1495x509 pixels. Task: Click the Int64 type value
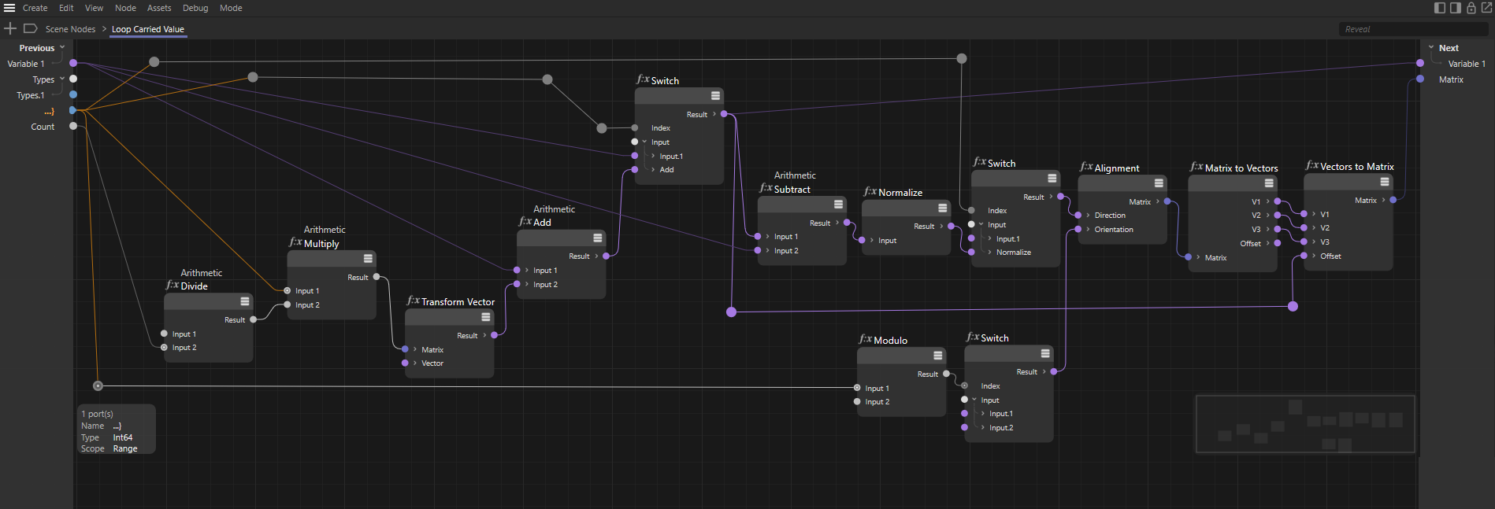123,437
